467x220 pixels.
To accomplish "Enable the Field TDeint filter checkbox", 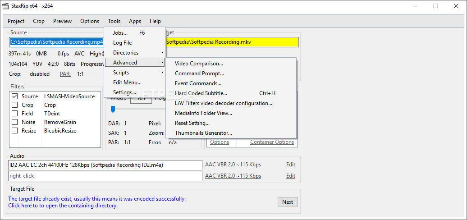I will [14, 114].
